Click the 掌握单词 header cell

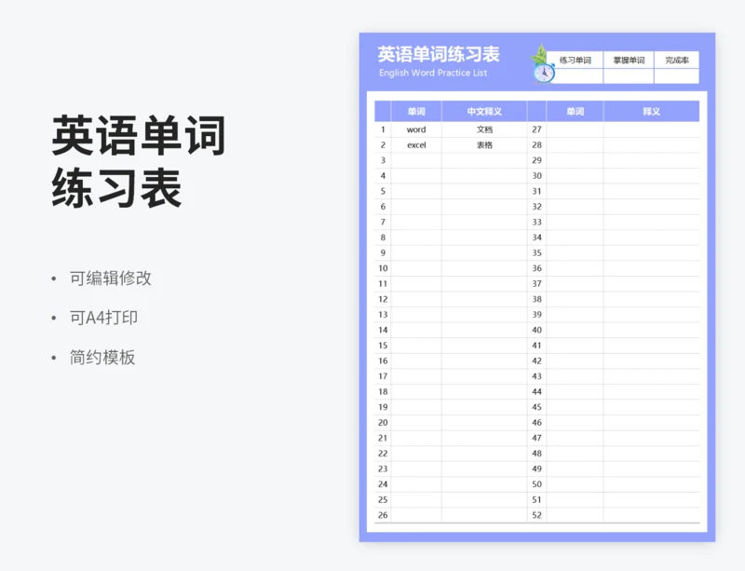(629, 60)
